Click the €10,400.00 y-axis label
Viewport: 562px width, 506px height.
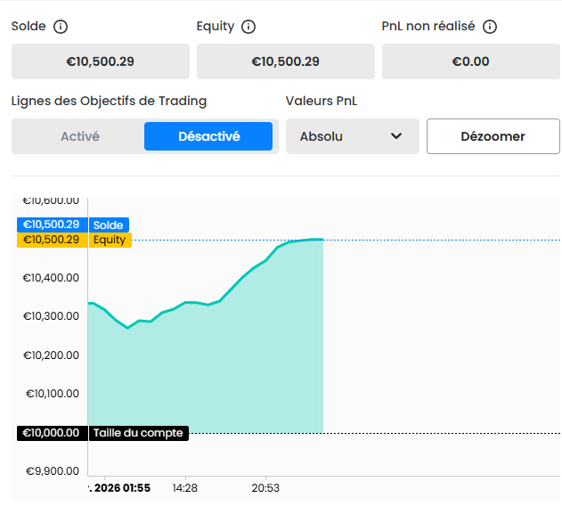point(51,278)
